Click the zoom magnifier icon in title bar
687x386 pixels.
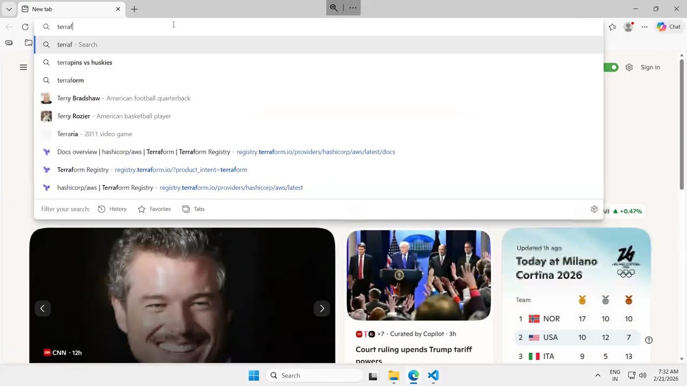pos(334,8)
